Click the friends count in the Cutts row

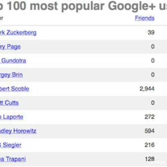click(x=153, y=103)
